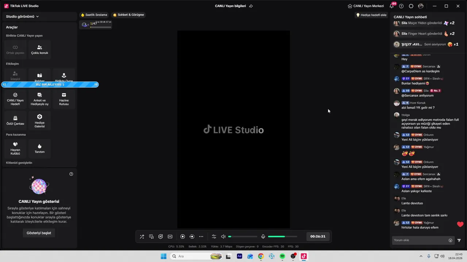Select the Sohbet & Görüşme tab
The height and width of the screenshot is (262, 467).
(128, 15)
